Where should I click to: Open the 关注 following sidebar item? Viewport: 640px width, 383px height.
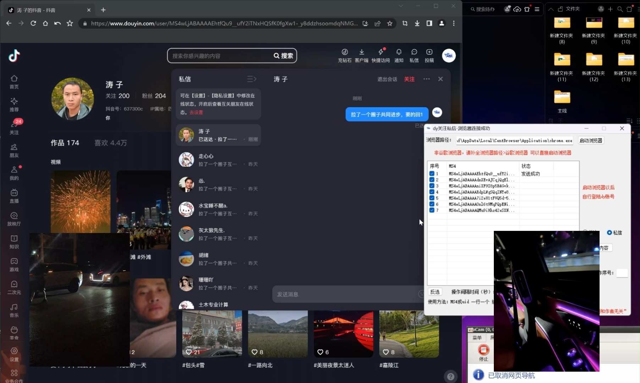coord(14,128)
